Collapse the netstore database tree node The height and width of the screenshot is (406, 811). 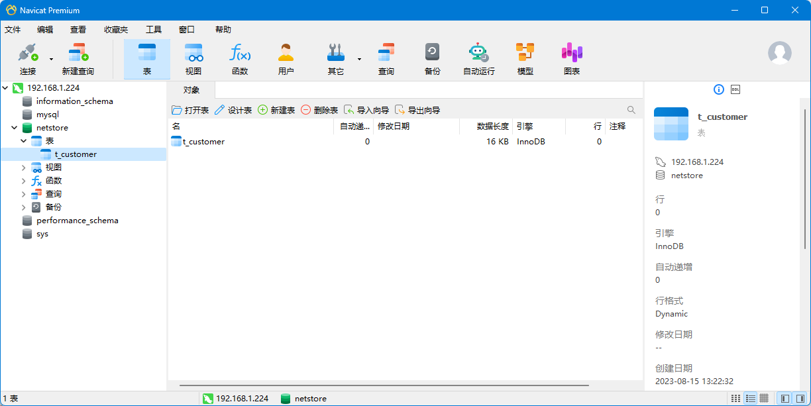click(x=15, y=128)
